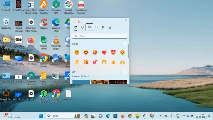Open the clock and date flyout
Screen dimensions: 213x120
pyautogui.click(x=201, y=116)
